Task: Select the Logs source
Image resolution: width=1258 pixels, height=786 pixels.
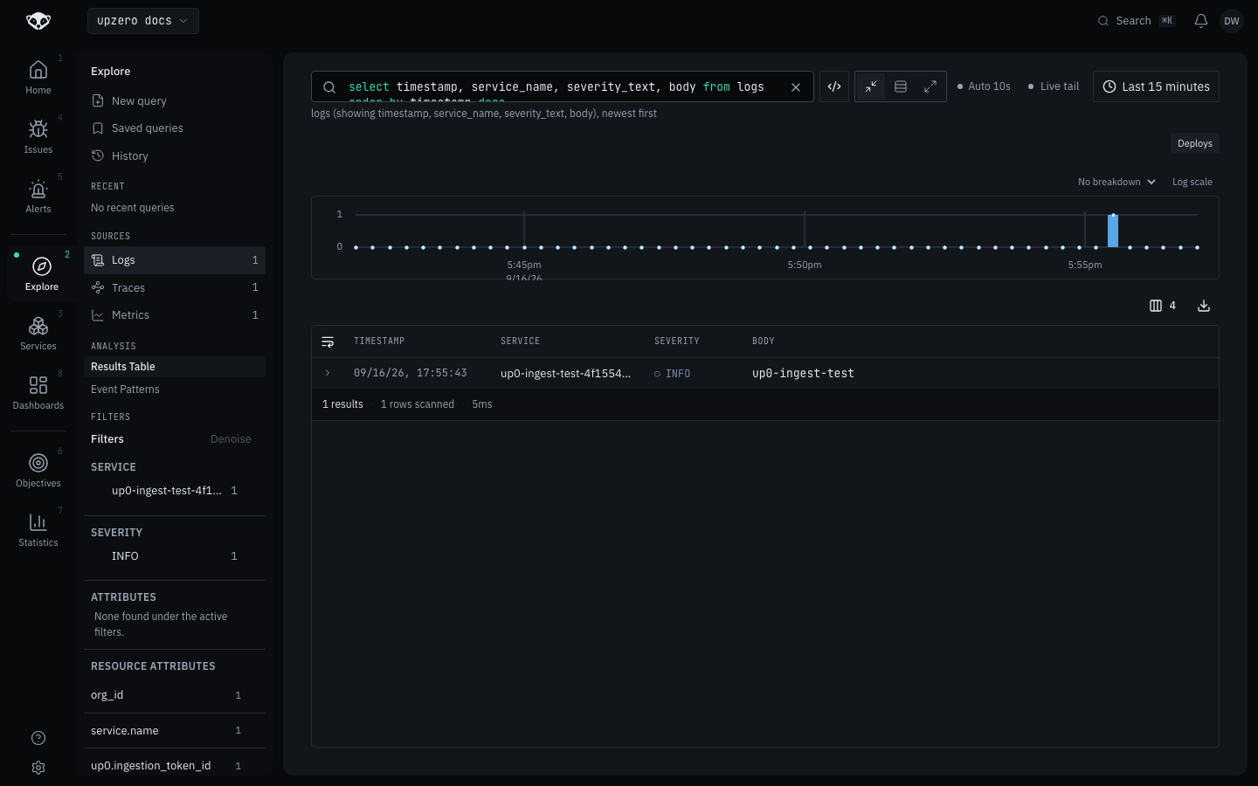Action: pos(175,260)
